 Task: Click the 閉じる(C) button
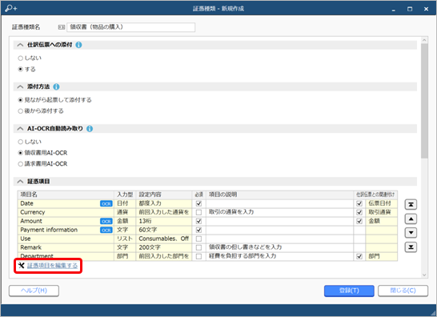tap(403, 291)
